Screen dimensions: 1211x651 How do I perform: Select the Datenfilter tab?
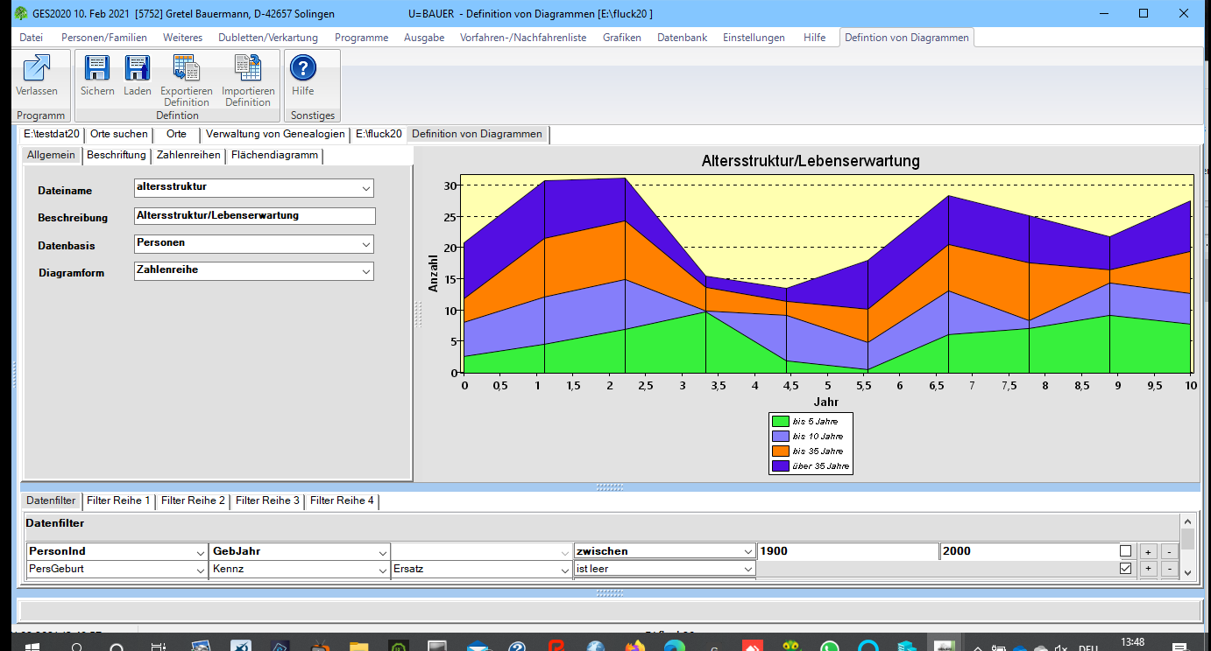51,501
